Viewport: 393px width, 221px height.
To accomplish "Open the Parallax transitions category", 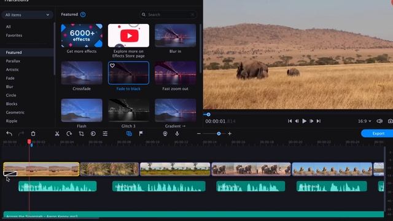I will click(13, 61).
